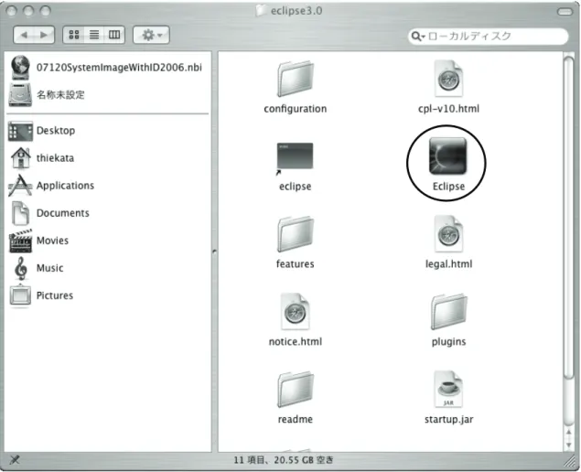Screen dimensions: 581x472
Task: Switch to icon view
Action: pyautogui.click(x=74, y=35)
